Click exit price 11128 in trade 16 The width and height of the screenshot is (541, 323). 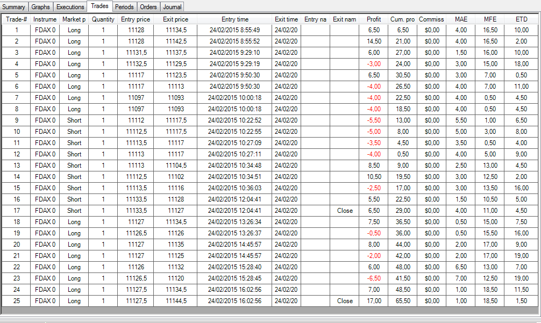pyautogui.click(x=176, y=199)
